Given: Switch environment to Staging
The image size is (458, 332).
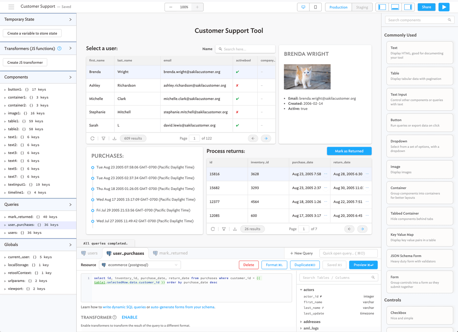Looking at the screenshot, I should pos(362,7).
